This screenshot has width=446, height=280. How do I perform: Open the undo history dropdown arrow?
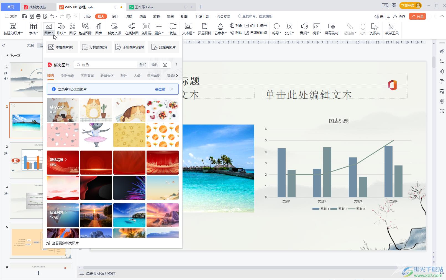[57, 16]
